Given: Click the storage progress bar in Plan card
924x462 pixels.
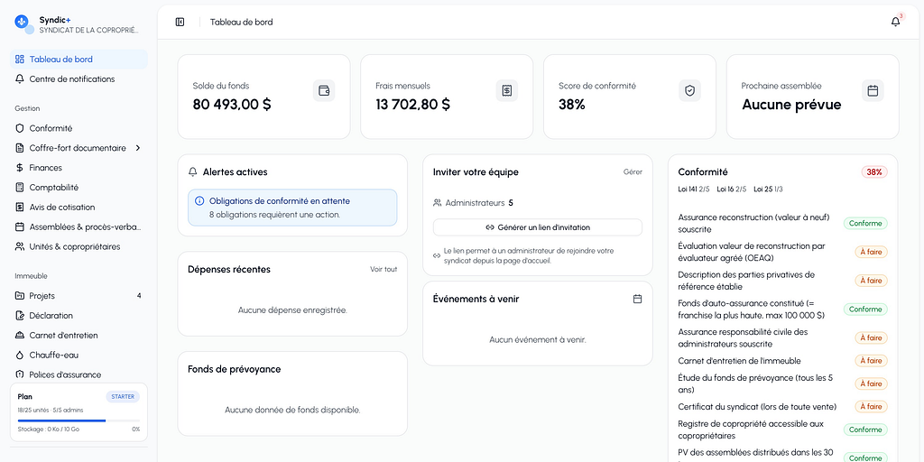Looking at the screenshot, I should [79, 420].
